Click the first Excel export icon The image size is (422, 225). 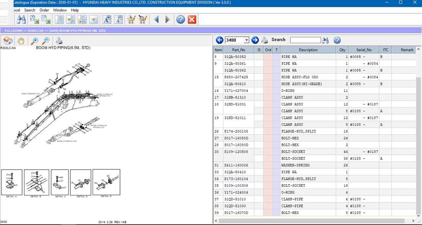tap(35, 20)
